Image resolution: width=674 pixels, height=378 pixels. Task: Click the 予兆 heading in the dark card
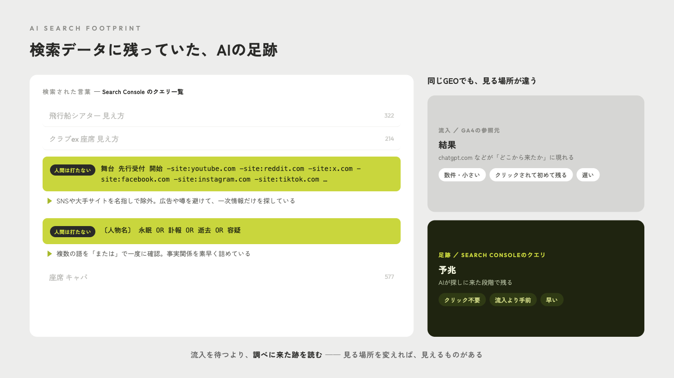[447, 270]
